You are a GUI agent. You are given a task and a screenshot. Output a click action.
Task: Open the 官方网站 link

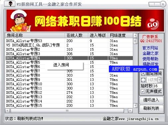click(150, 48)
